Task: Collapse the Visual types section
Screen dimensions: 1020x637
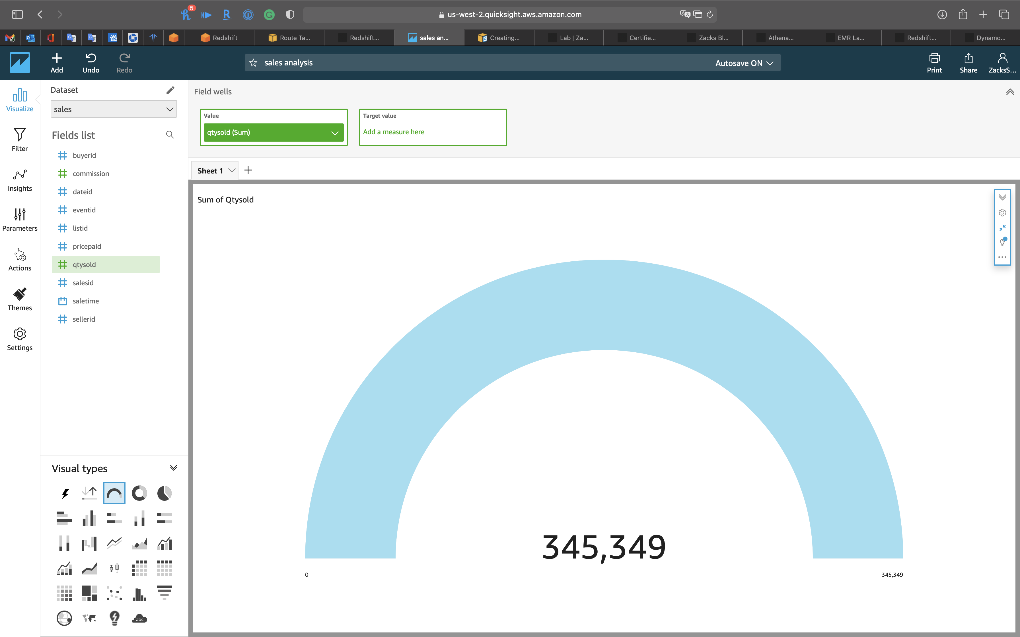Action: click(173, 468)
